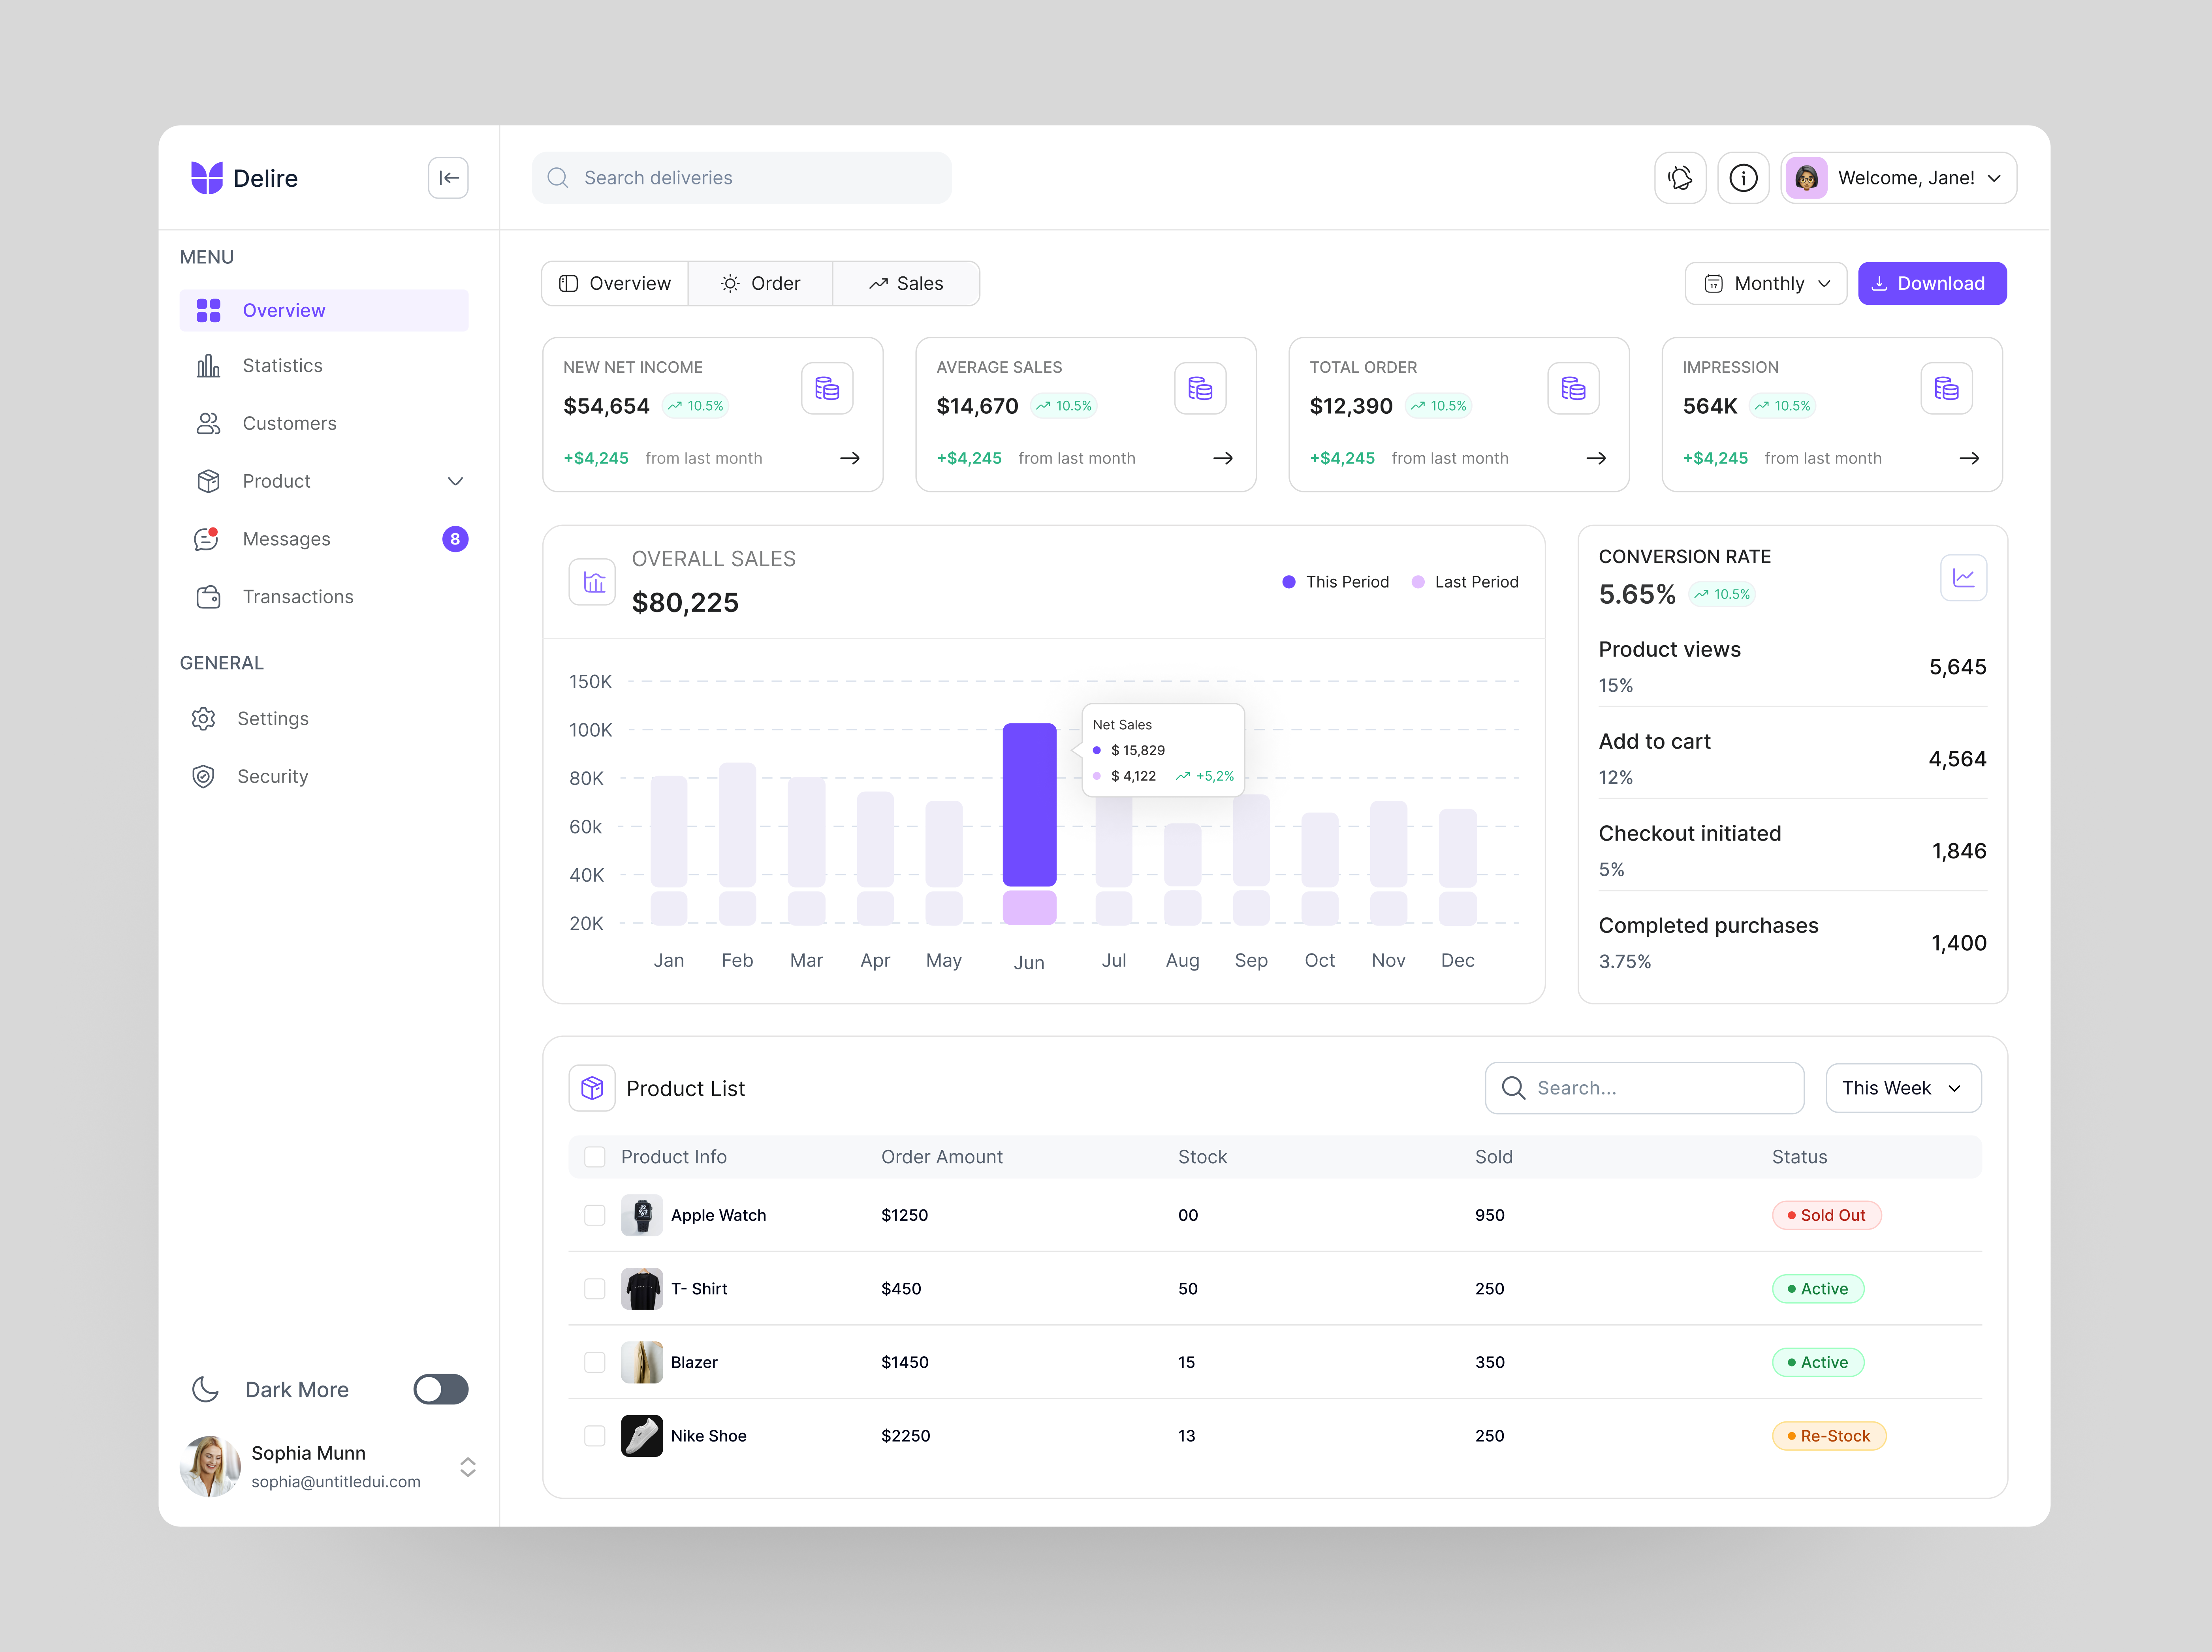Check the Apple Watch row checkbox
Viewport: 2212px width, 1652px height.
[594, 1215]
